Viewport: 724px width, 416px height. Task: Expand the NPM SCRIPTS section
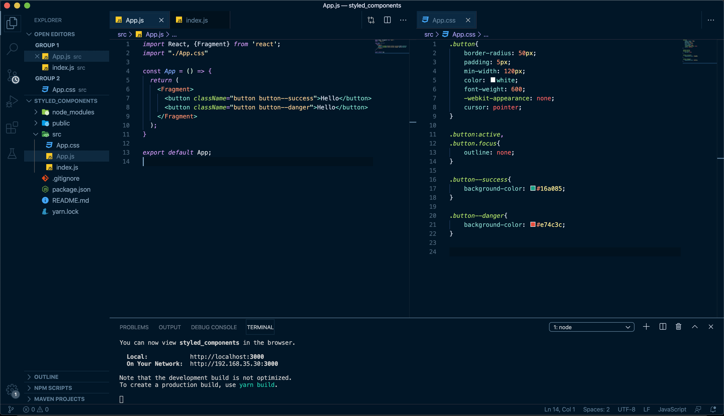pos(53,388)
